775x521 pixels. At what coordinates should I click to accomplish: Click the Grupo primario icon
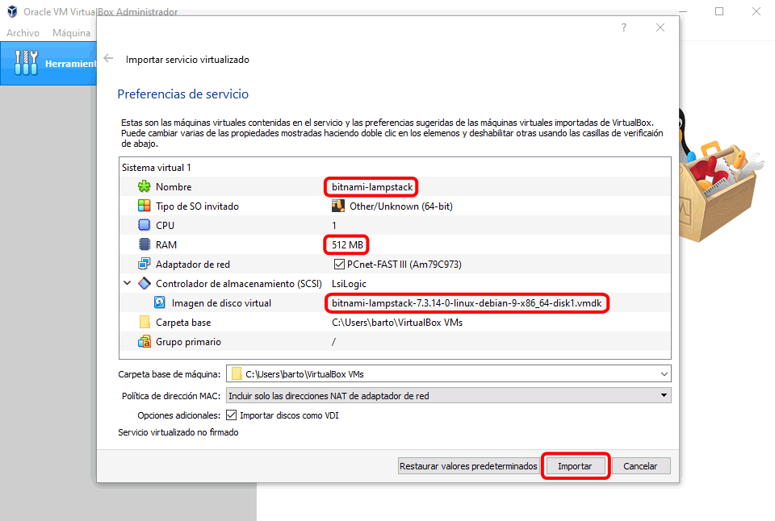(x=145, y=341)
